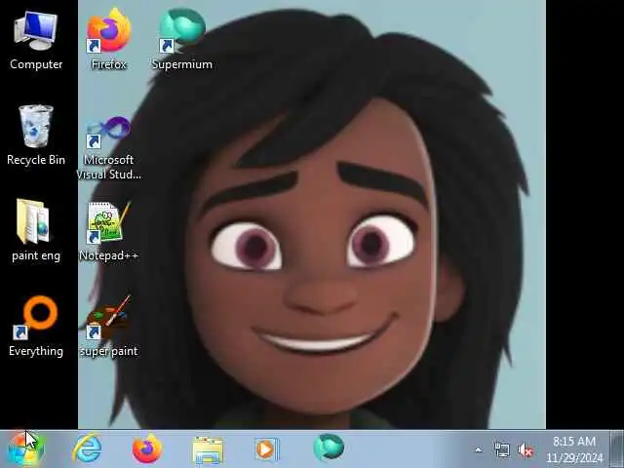Screen dimensions: 624x468
Task: Click the "Supermium" label text
Action: [x=182, y=64]
